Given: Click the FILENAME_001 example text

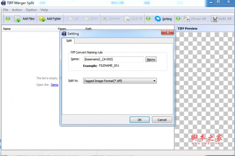Looking at the screenshot, I should 109,65.
